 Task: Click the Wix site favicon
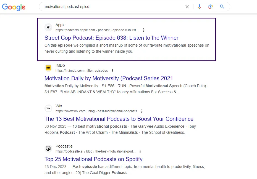coord(48,108)
